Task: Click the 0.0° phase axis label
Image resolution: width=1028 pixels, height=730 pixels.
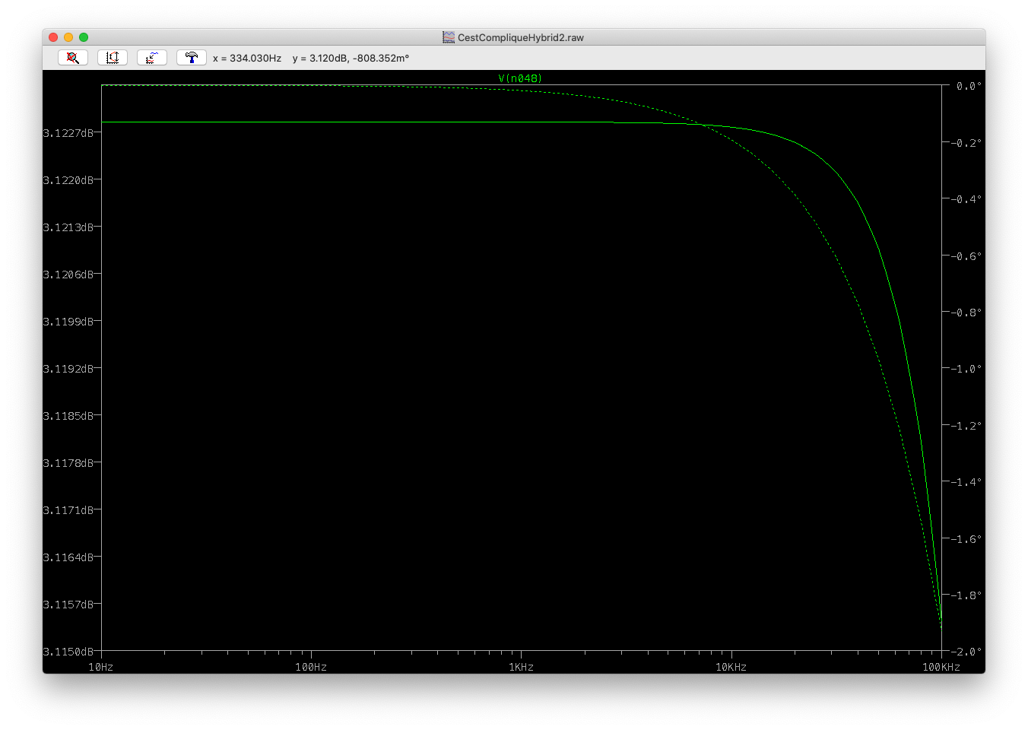Action: pyautogui.click(x=969, y=87)
